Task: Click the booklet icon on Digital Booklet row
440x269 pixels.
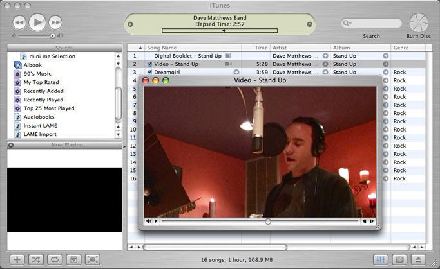Action: pos(228,56)
